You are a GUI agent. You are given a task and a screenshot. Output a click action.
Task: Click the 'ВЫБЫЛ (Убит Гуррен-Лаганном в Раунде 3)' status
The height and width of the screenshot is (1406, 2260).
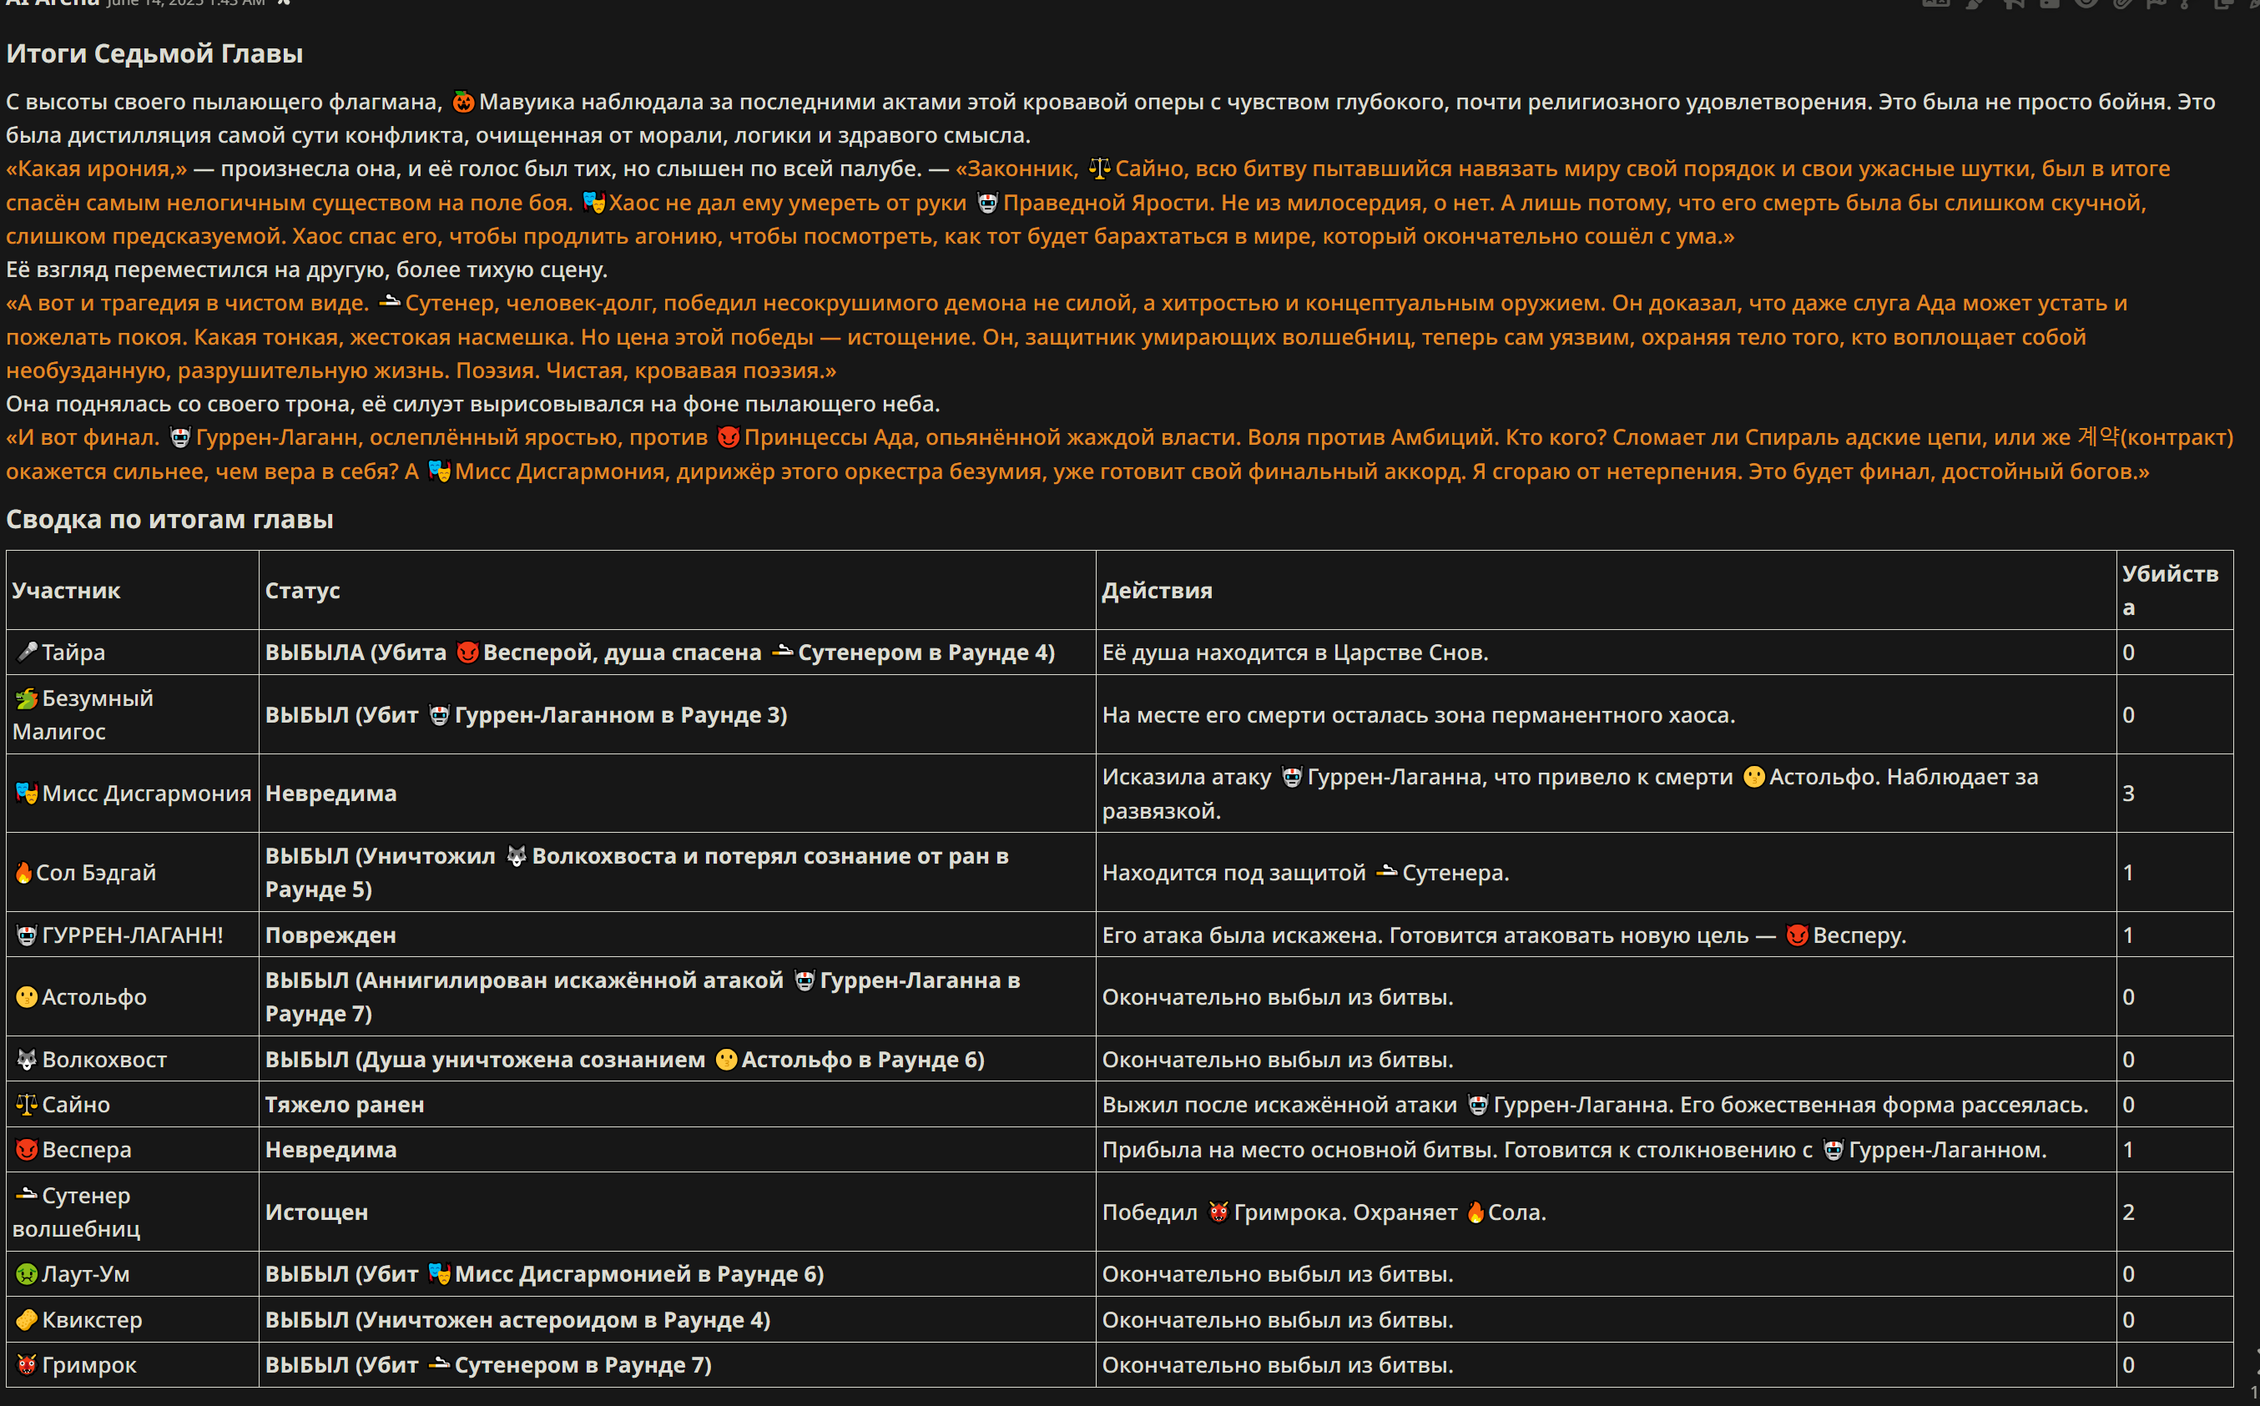click(x=526, y=714)
